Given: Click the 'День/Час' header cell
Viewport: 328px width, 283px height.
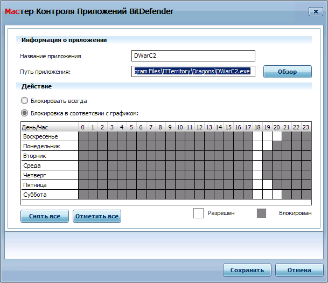Looking at the screenshot, I should [50, 127].
